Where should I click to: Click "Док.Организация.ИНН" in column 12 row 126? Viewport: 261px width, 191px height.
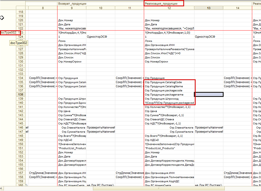pyautogui.click(x=169, y=45)
